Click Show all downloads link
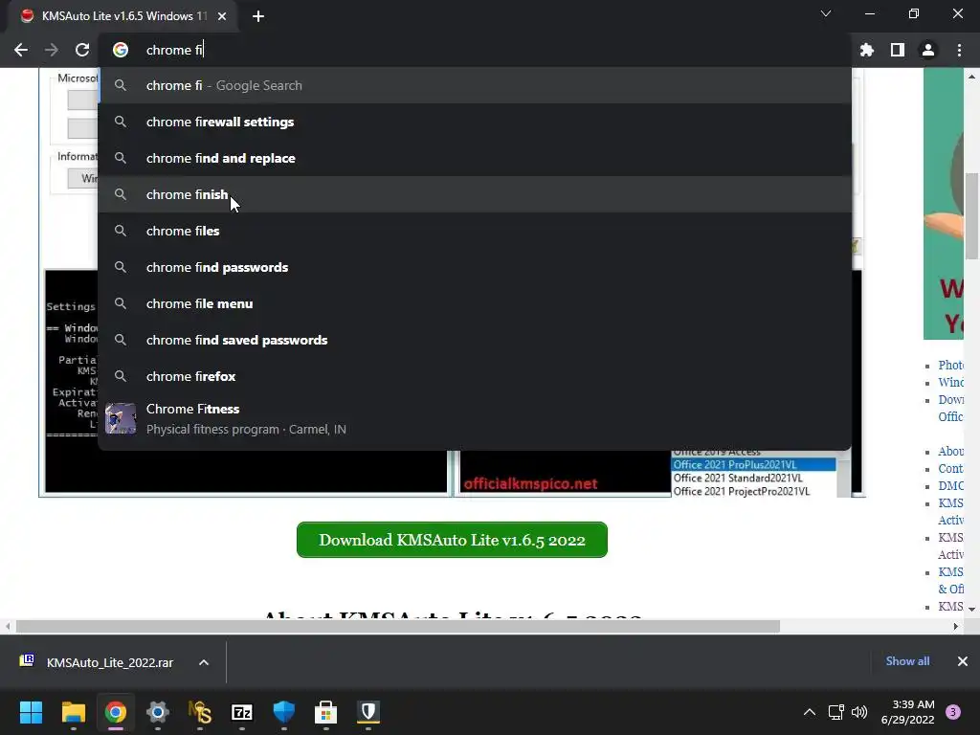The image size is (980, 735). click(907, 661)
